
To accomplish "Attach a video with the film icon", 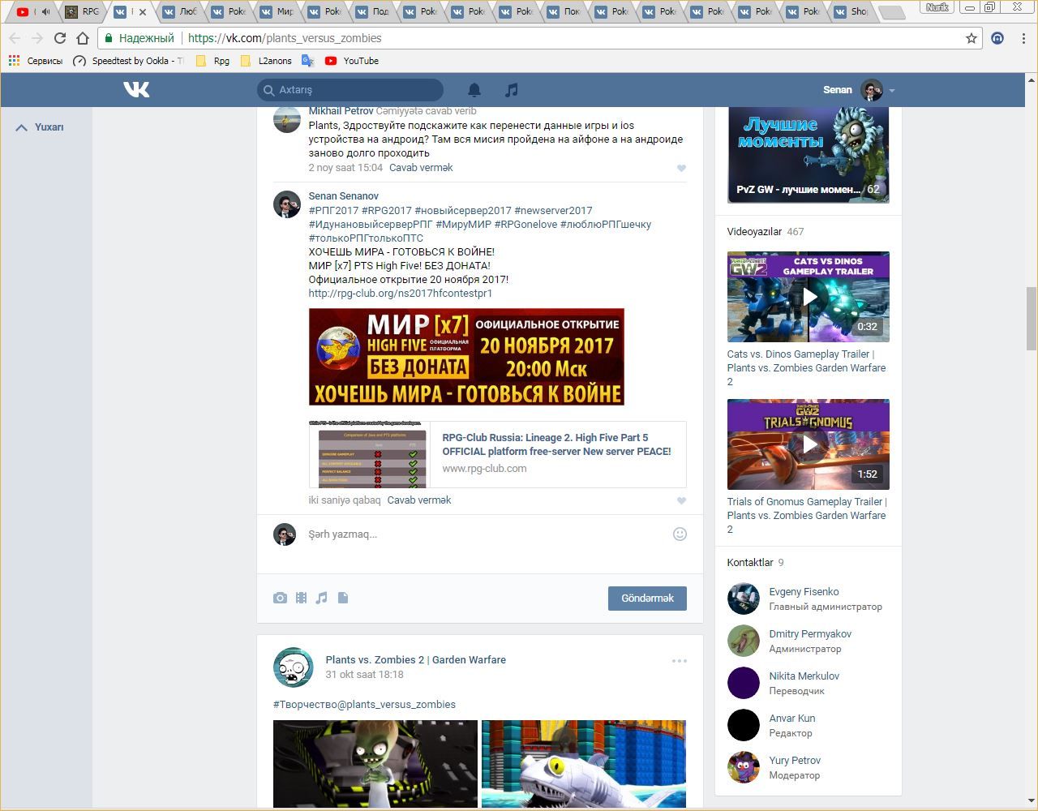I will pos(301,598).
